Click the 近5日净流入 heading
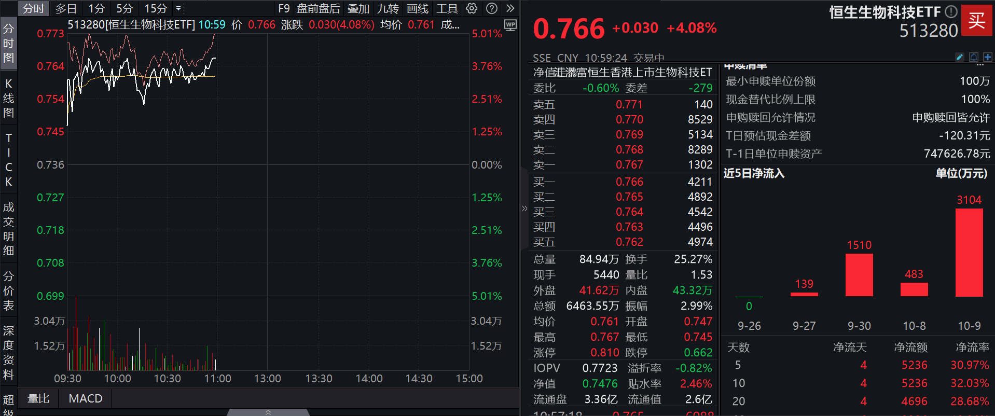 pos(754,173)
